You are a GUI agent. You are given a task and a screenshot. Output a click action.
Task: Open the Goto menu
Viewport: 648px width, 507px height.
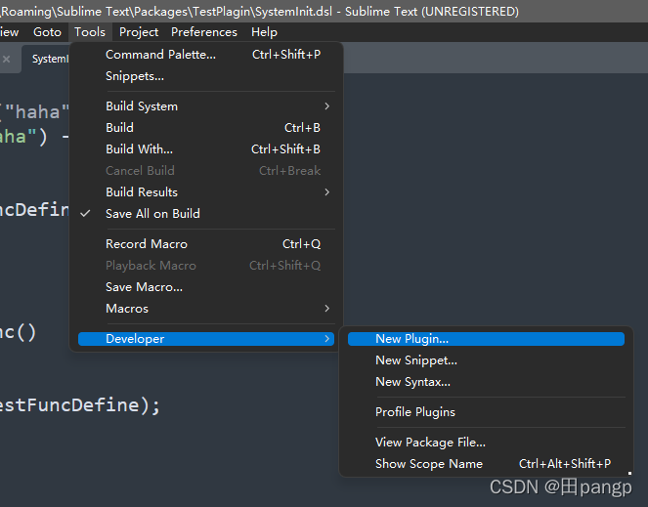click(47, 32)
